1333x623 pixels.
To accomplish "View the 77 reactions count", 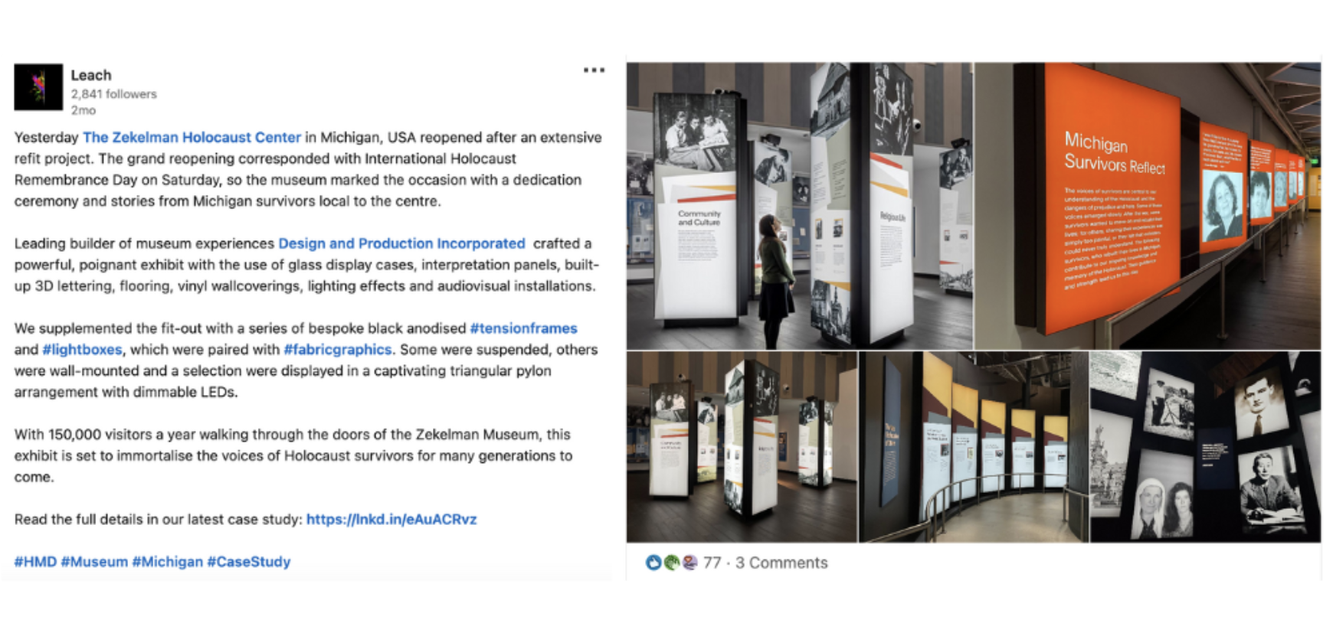I will (x=712, y=563).
